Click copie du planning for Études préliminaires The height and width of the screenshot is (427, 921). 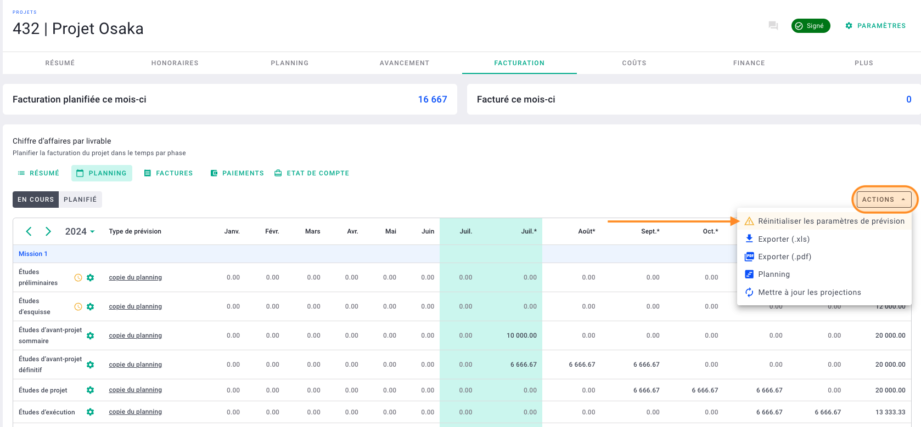[x=136, y=277]
